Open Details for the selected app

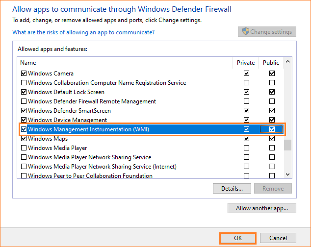coord(232,188)
